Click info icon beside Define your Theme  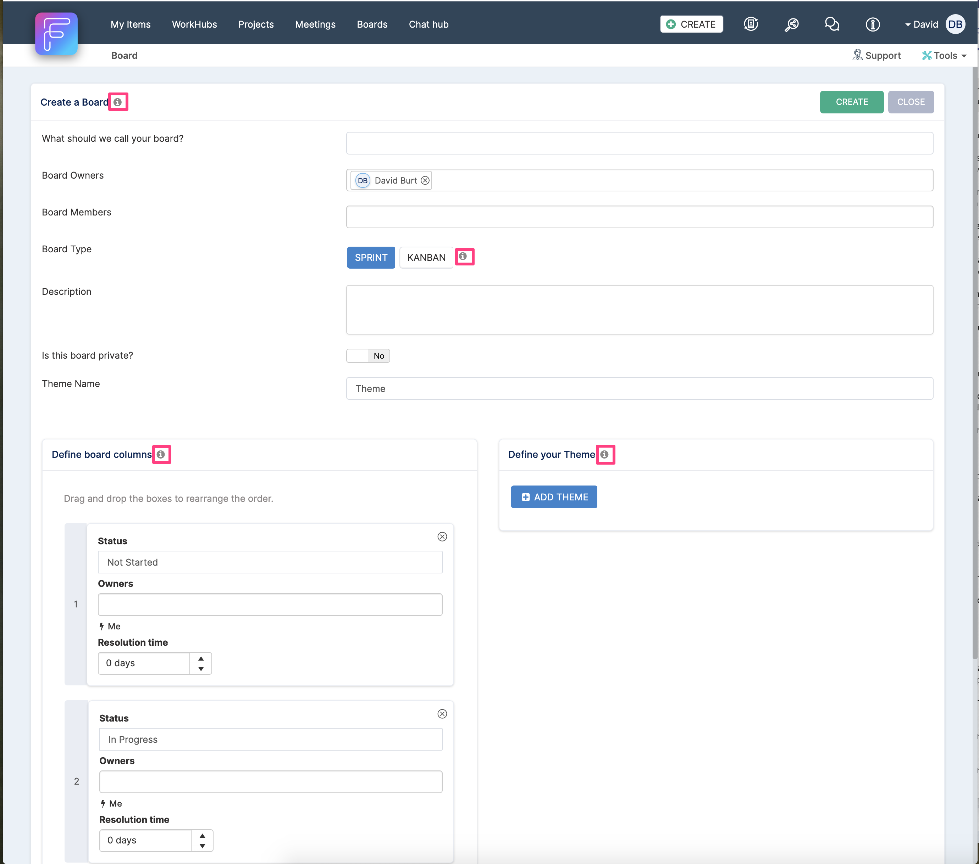[x=604, y=454]
